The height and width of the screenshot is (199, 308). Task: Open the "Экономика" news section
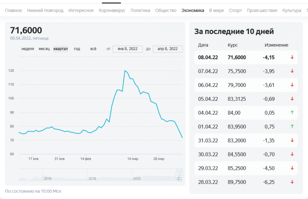pos(192,10)
